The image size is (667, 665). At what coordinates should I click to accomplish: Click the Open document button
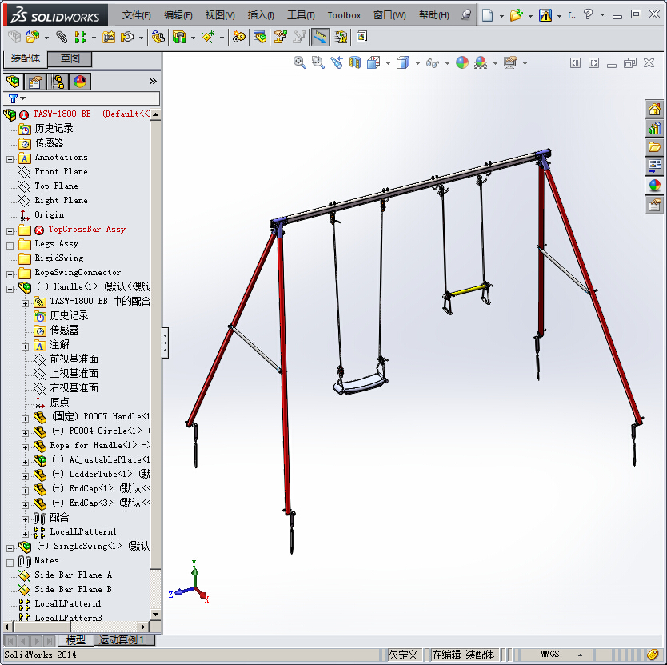[x=516, y=15]
